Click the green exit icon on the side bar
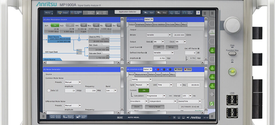This screenshot has width=275, height=125. [x=212, y=103]
